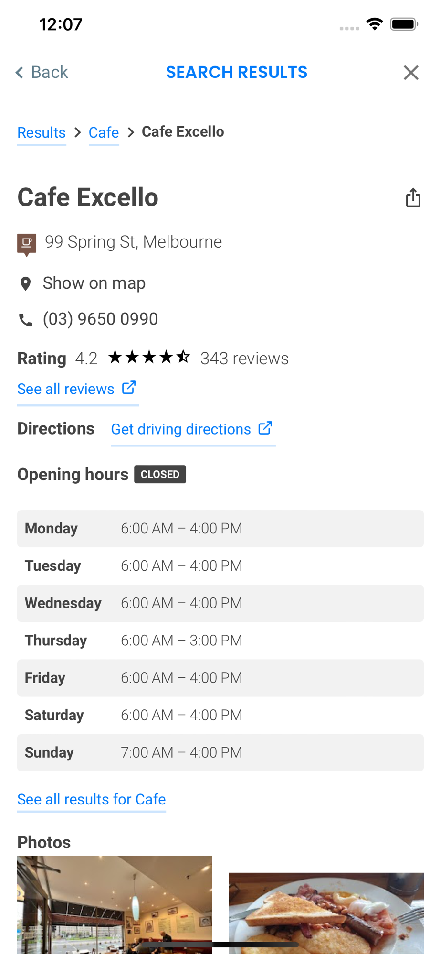Tap external link icon next to reviews
Image resolution: width=441 pixels, height=956 pixels.
[x=129, y=388]
